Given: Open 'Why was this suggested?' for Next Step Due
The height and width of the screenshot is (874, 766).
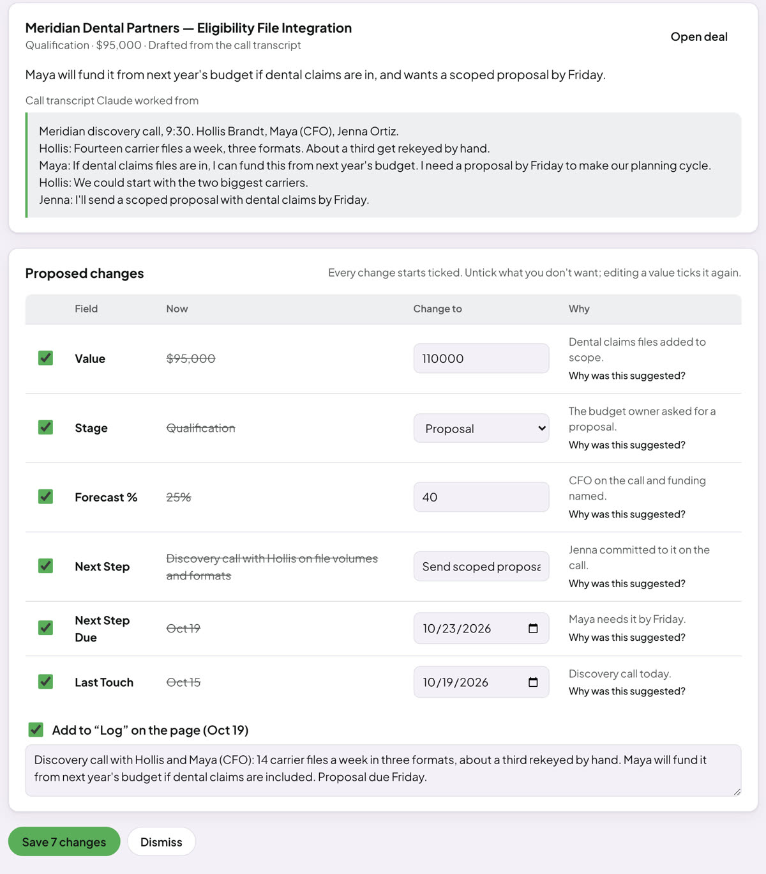Looking at the screenshot, I should [627, 638].
